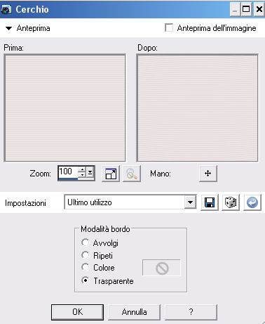Click the Cerchio title bar app icon
The height and width of the screenshot is (324, 265).
click(x=6, y=9)
